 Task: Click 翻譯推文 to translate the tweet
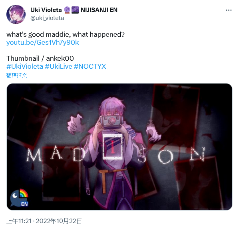pos(17,75)
